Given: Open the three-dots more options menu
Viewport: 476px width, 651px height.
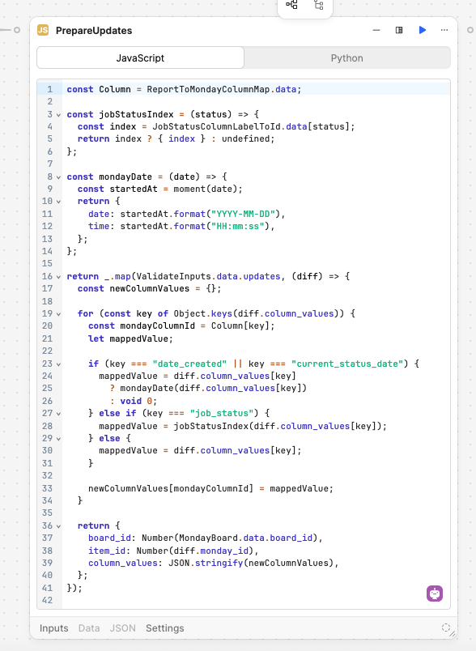Looking at the screenshot, I should (x=444, y=30).
